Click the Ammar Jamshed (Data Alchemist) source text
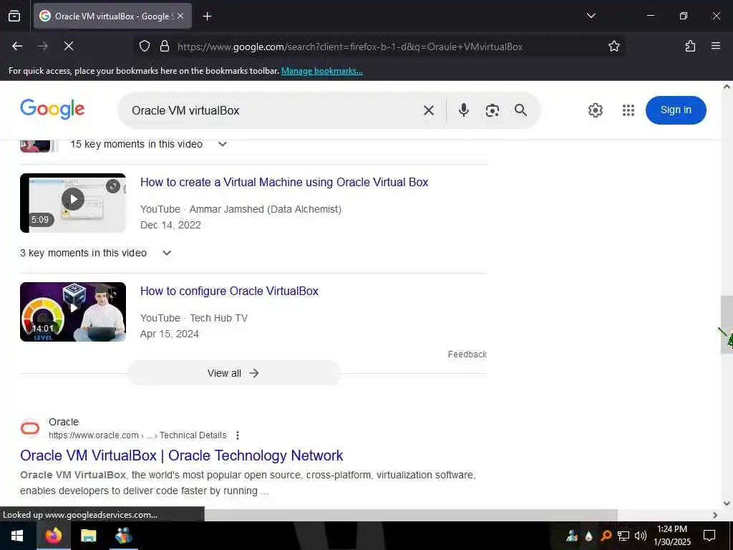The width and height of the screenshot is (733, 550). (x=265, y=209)
